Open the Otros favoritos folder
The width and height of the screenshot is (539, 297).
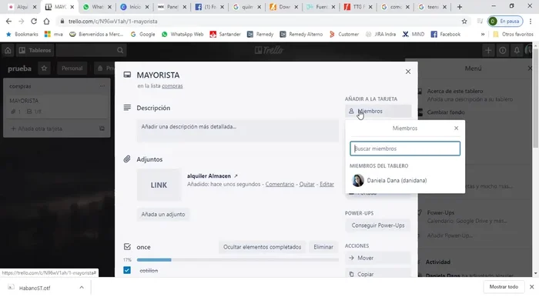point(513,35)
